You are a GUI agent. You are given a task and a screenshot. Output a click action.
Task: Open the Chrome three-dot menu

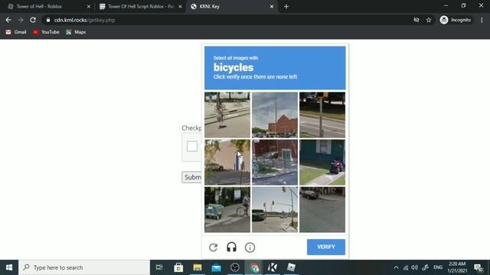pyautogui.click(x=482, y=20)
